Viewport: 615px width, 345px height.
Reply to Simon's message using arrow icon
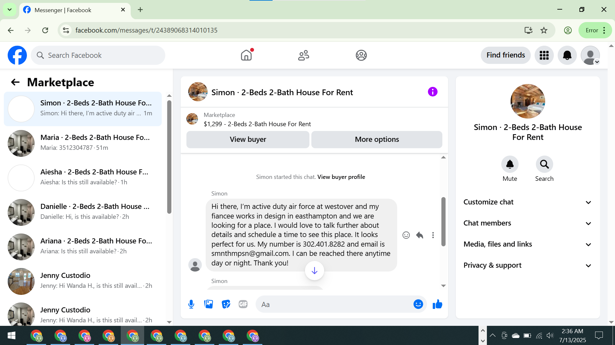[x=420, y=235]
